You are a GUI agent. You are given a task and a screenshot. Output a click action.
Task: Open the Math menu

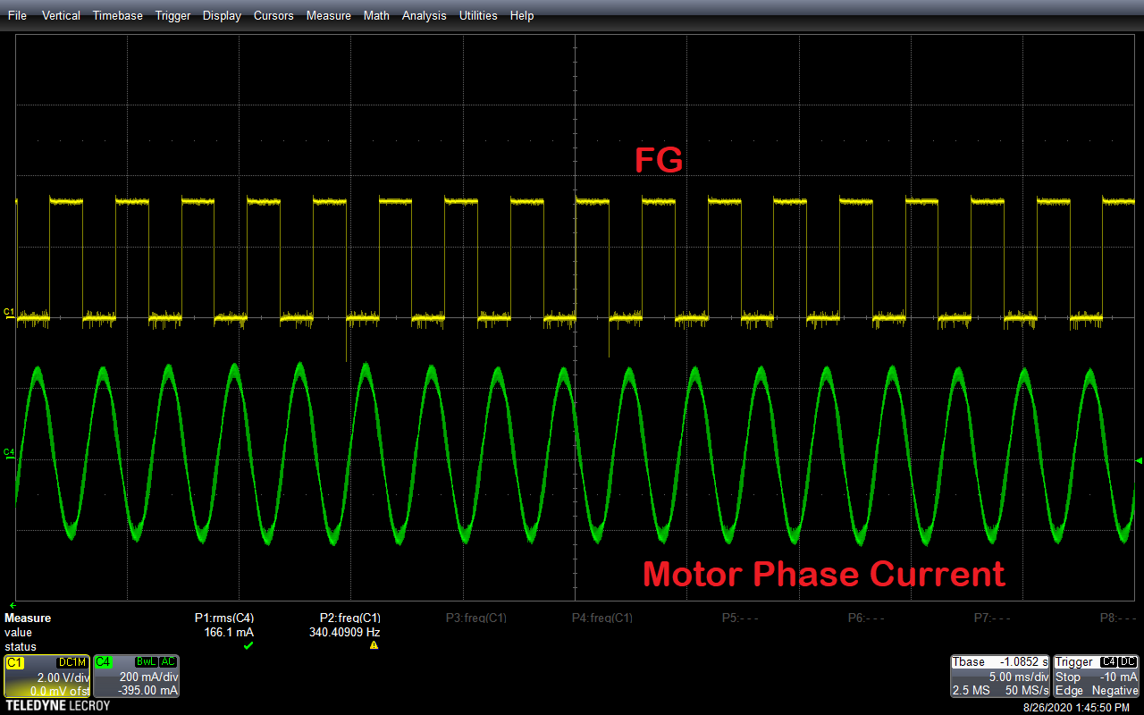click(376, 15)
